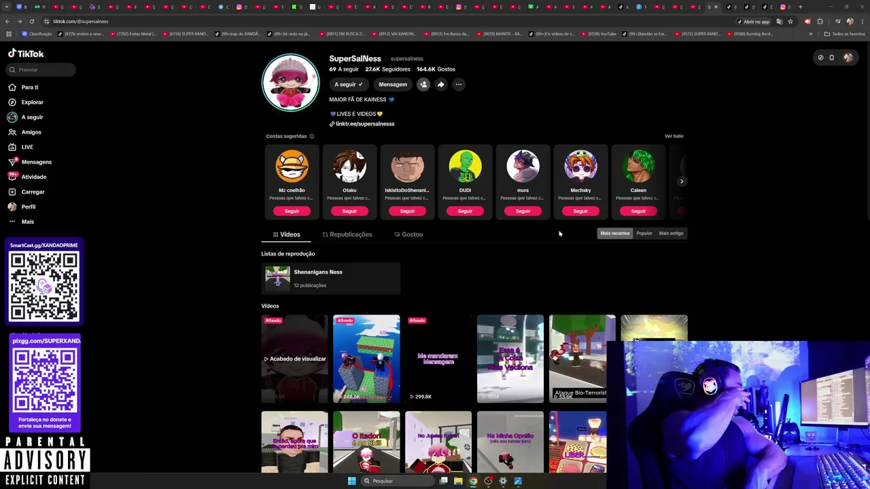
Task: Follow IskisitoDoShenani with Seguir button
Action: pyautogui.click(x=407, y=211)
